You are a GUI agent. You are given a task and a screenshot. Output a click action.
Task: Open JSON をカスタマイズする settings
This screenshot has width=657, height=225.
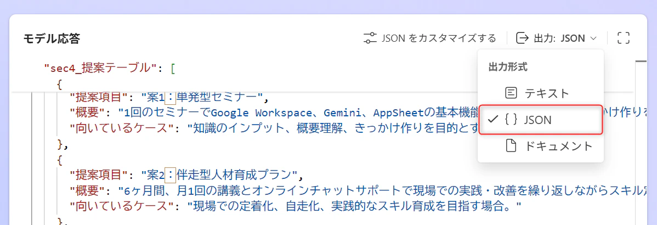[429, 38]
